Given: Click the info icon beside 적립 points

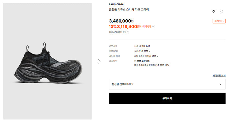Looking at the screenshot, I should click(128, 32).
